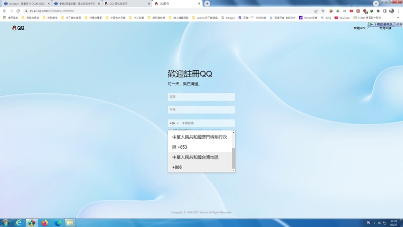The width and height of the screenshot is (403, 227).
Task: Reload the current page
Action: click(18, 11)
